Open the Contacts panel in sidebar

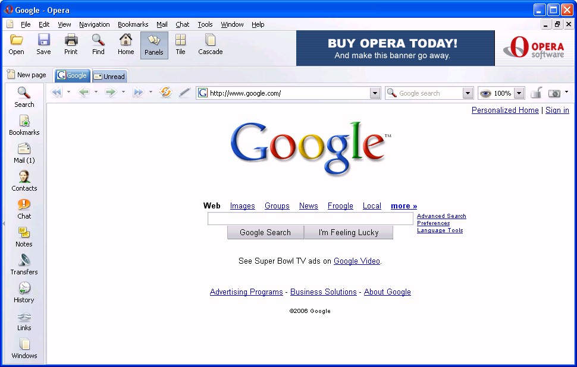click(24, 181)
